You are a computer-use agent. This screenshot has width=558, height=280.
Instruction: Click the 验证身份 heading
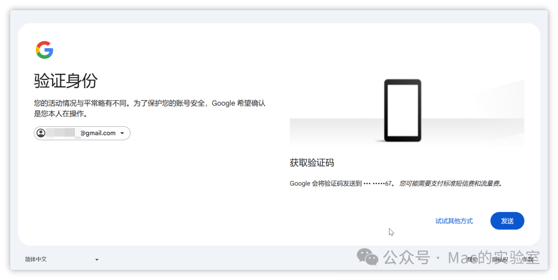[66, 80]
